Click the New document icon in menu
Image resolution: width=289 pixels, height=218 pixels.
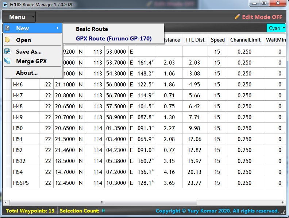7,28
